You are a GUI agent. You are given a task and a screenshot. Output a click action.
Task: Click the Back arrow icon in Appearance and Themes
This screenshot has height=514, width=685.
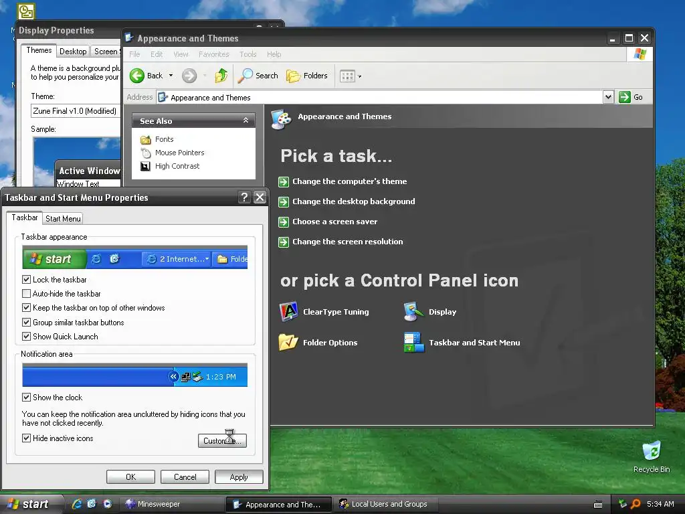coord(136,76)
